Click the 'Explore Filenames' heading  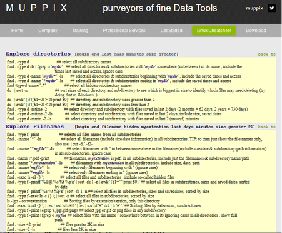pyautogui.click(x=35, y=127)
